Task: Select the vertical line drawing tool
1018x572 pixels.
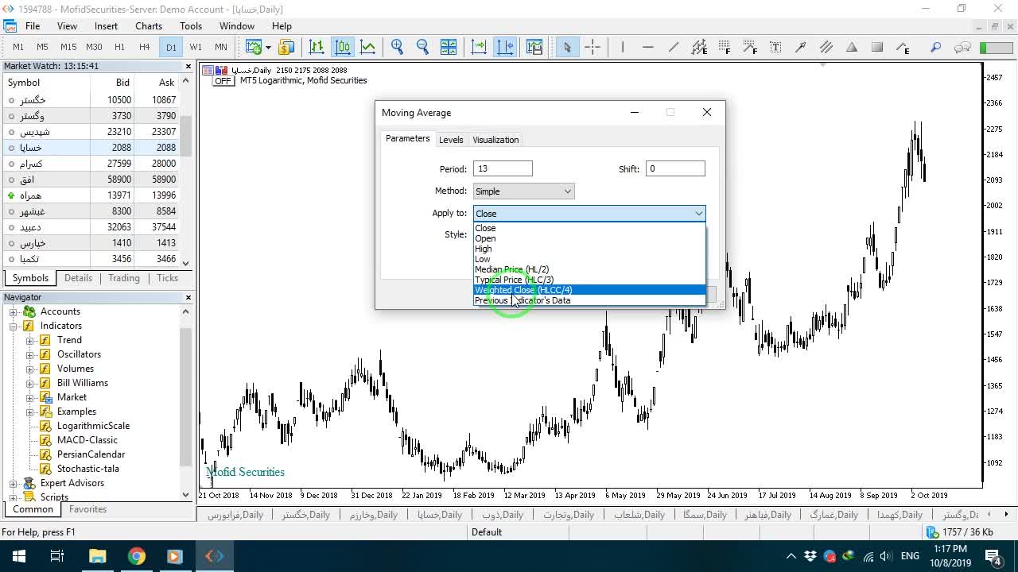Action: click(x=623, y=47)
